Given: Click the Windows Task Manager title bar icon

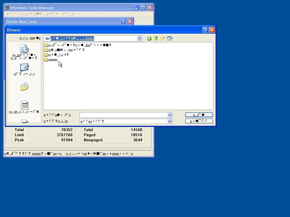Looking at the screenshot, I should pyautogui.click(x=7, y=8).
